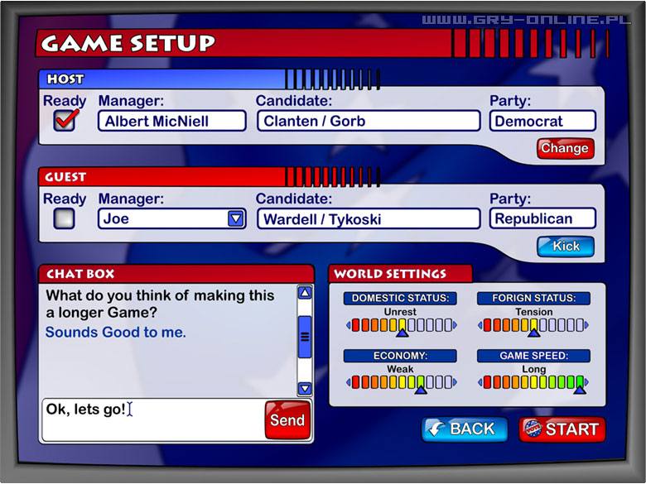Uncheck the Host Ready checkbox
The width and height of the screenshot is (646, 484).
pos(65,121)
